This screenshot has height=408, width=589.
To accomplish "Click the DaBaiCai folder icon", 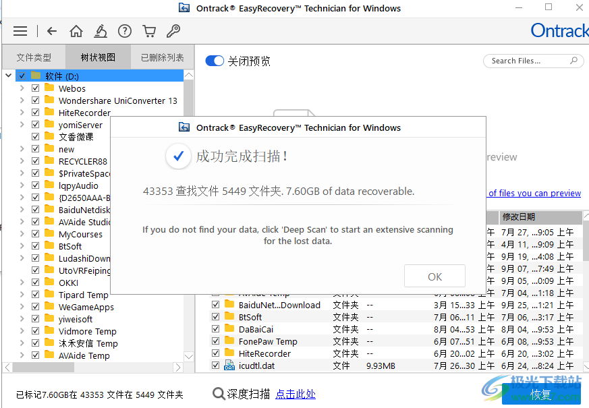I will tap(229, 328).
